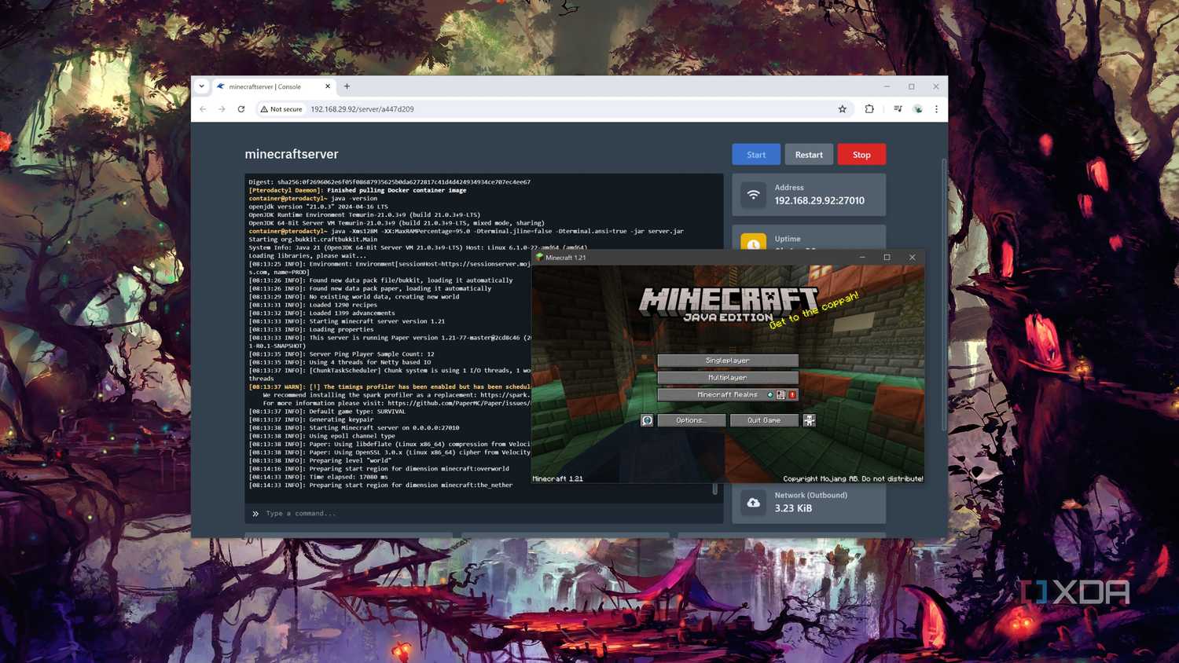
Task: Click the Network Outbound cloud upload icon
Action: click(x=753, y=503)
